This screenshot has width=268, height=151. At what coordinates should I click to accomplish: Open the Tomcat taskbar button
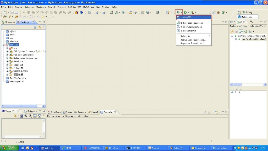[x=157, y=148]
